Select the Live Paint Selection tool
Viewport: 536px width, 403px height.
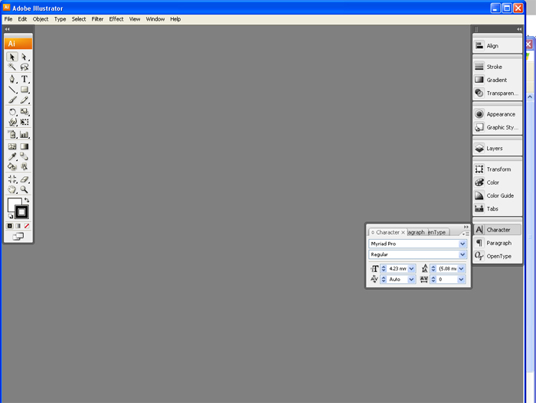[25, 167]
